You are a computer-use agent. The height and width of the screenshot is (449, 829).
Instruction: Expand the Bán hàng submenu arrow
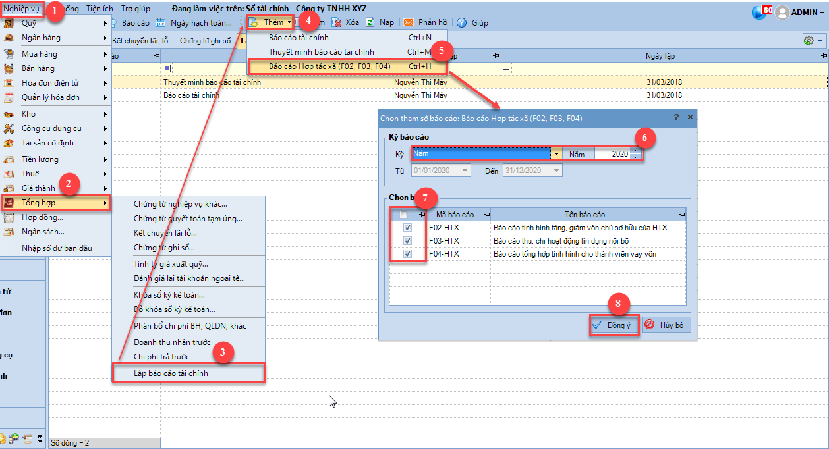(x=105, y=68)
